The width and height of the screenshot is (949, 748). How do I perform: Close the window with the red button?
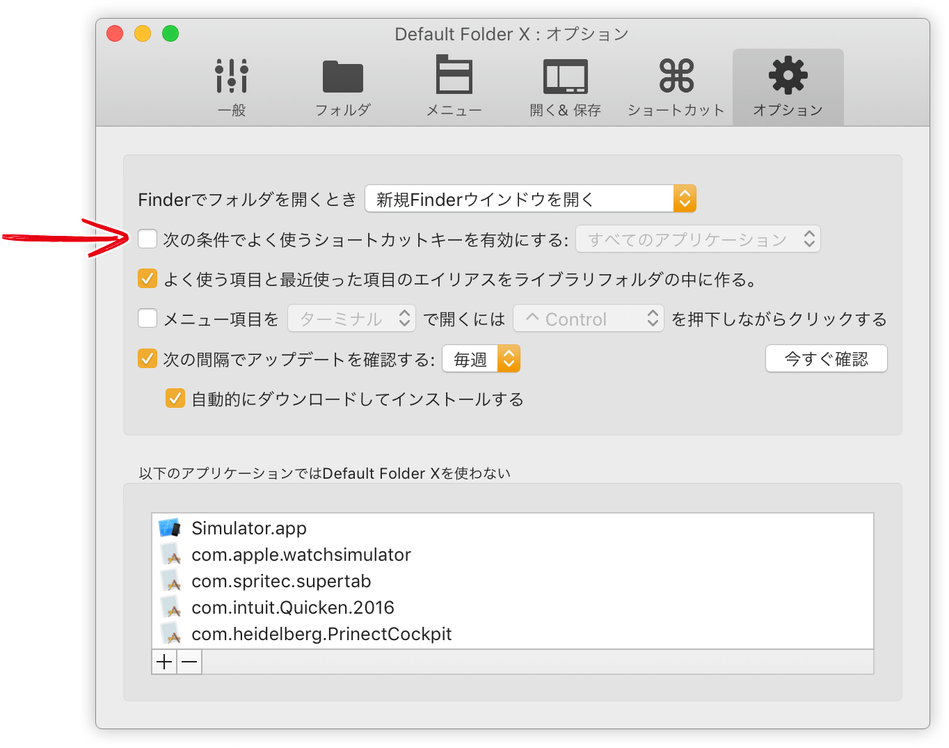click(115, 33)
